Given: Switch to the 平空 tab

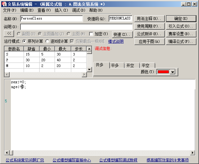Looking at the screenshot, I should pyautogui.click(x=147, y=65).
